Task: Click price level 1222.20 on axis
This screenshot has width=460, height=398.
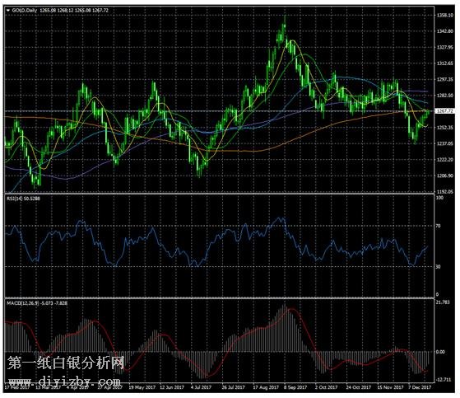Action: point(445,160)
